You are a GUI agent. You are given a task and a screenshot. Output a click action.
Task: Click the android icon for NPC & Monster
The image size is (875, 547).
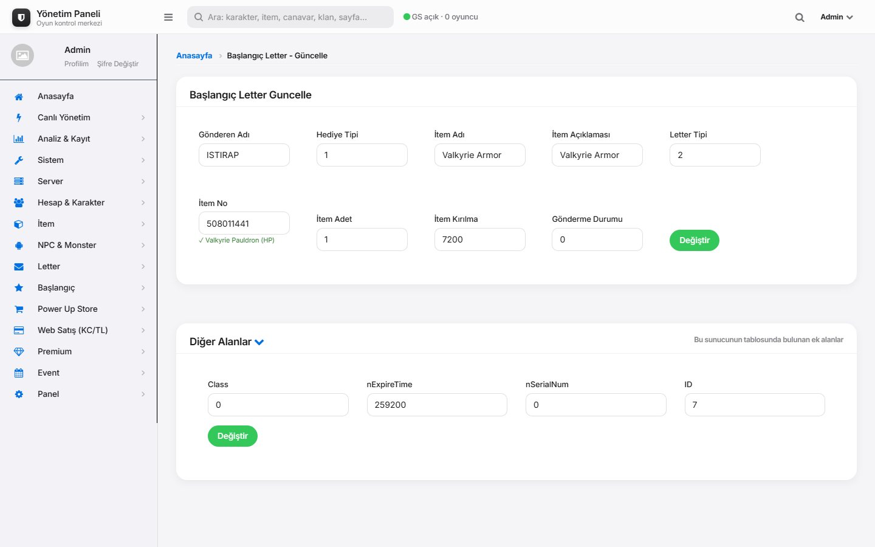(19, 246)
